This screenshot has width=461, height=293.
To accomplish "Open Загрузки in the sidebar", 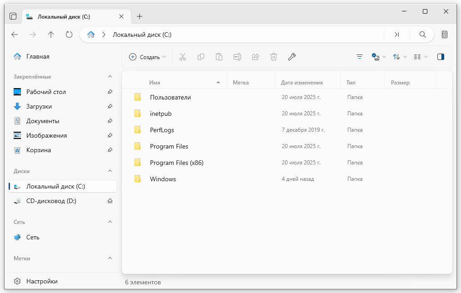I will [x=62, y=106].
